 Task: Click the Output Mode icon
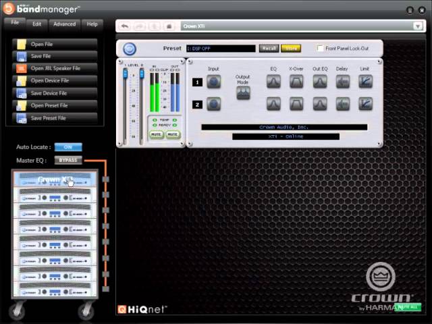pos(243,93)
